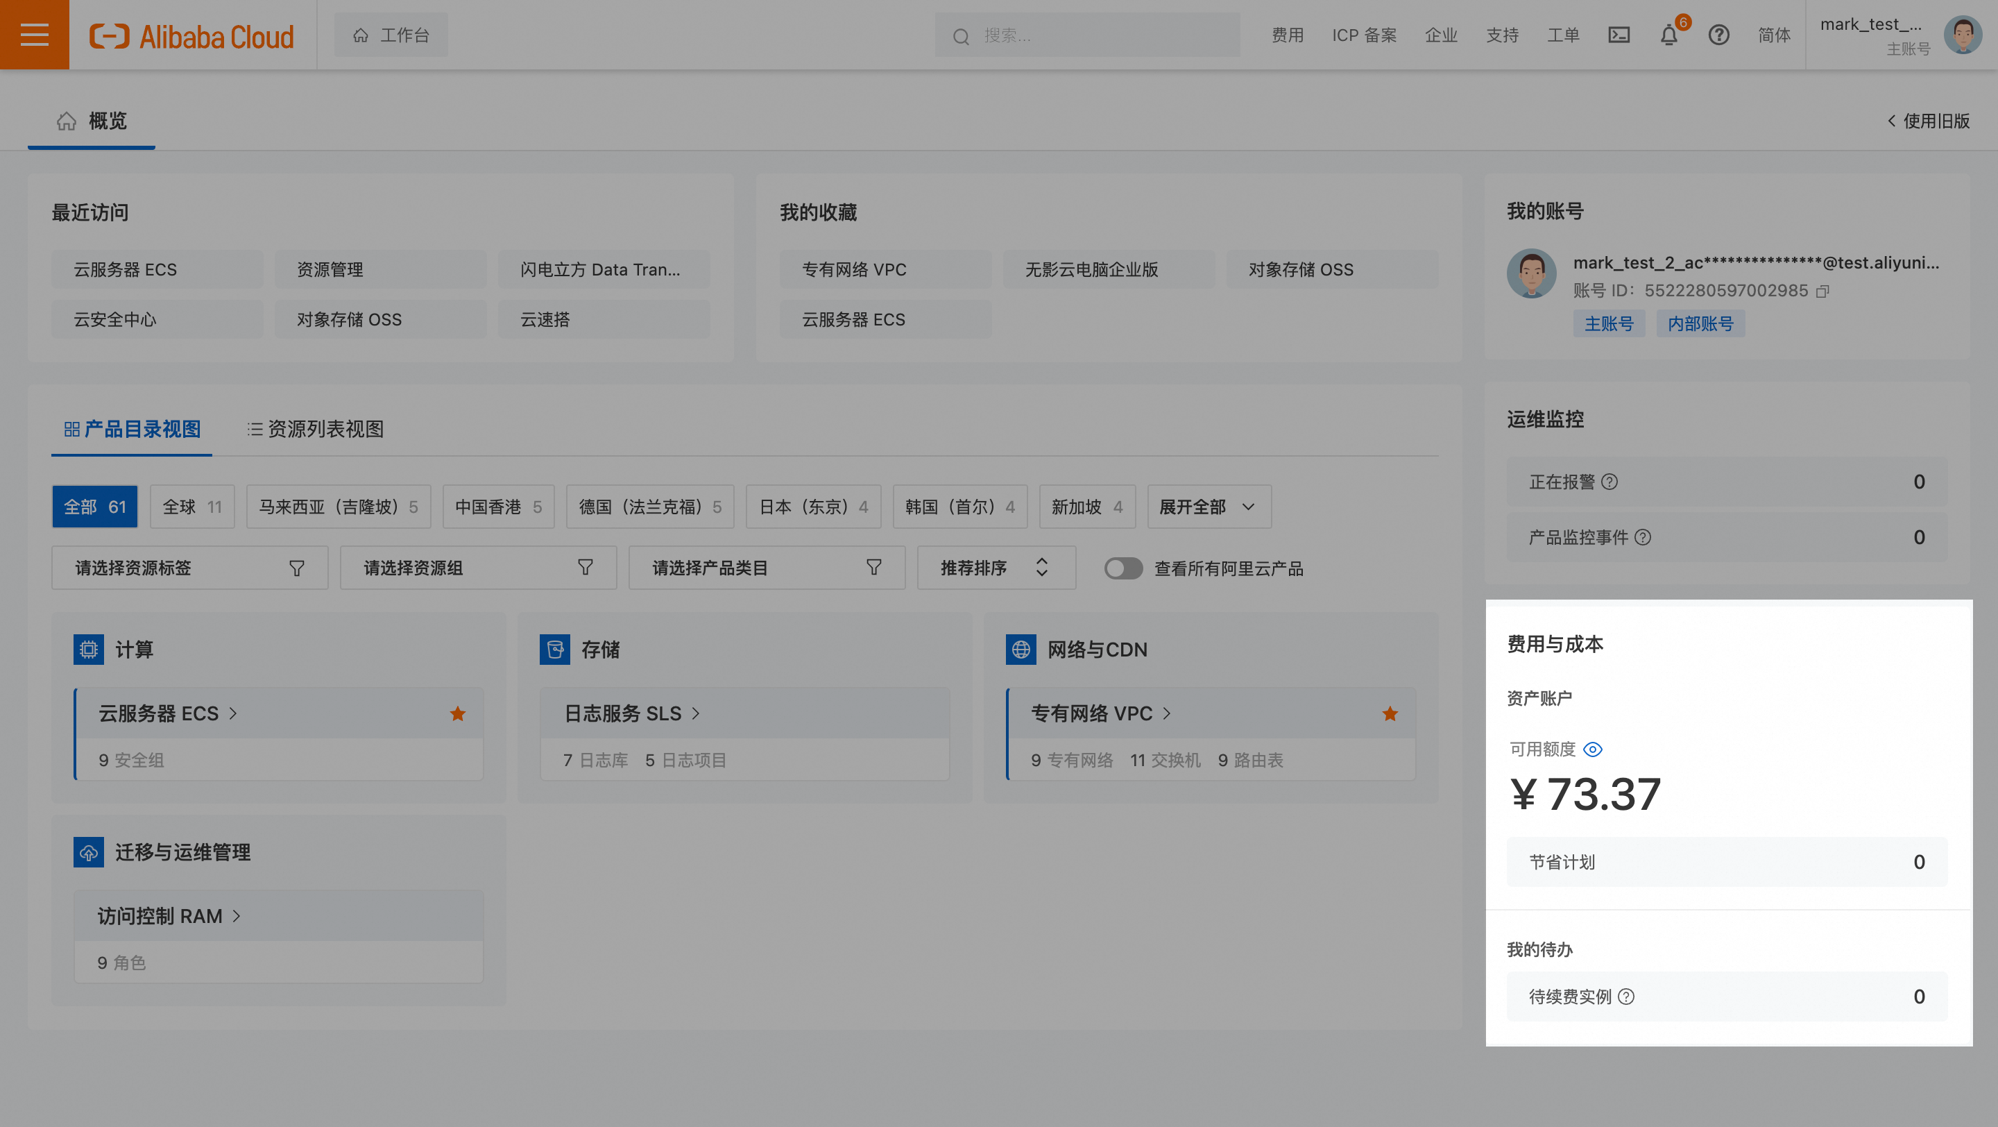Click the 内部账号 tag
Screen dimensions: 1998x1127
point(1700,323)
